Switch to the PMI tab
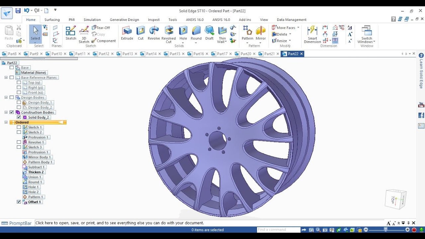 coord(72,20)
